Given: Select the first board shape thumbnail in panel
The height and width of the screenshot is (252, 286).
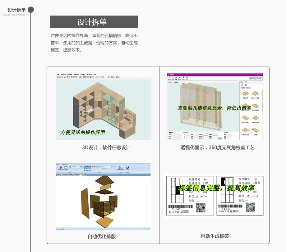Looking at the screenshot, I should pyautogui.click(x=245, y=93).
